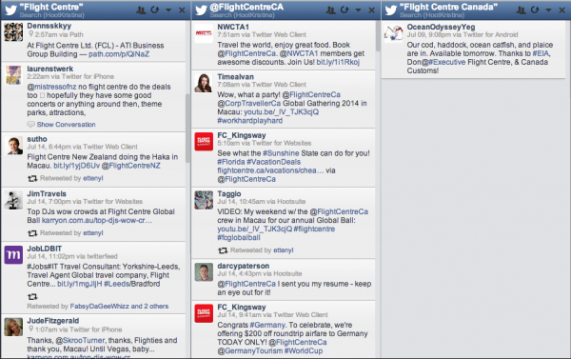571x359 pixels.
Task: Click retweet icon on JobLDBIT's tweet
Action: click(x=32, y=297)
